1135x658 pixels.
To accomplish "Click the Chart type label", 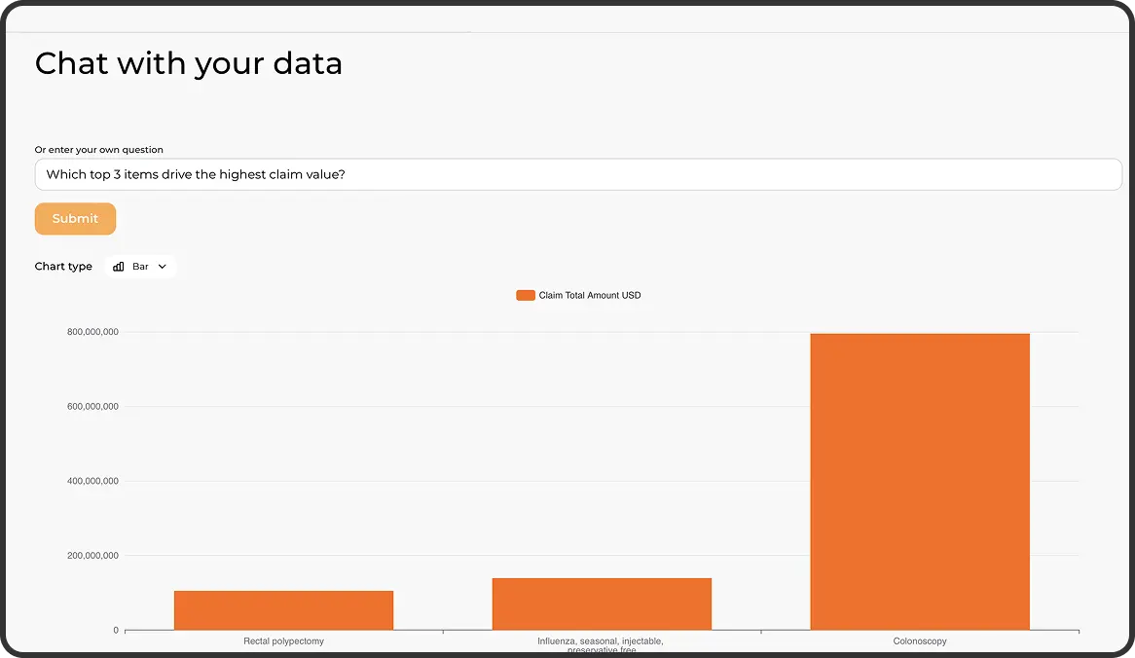I will point(63,266).
